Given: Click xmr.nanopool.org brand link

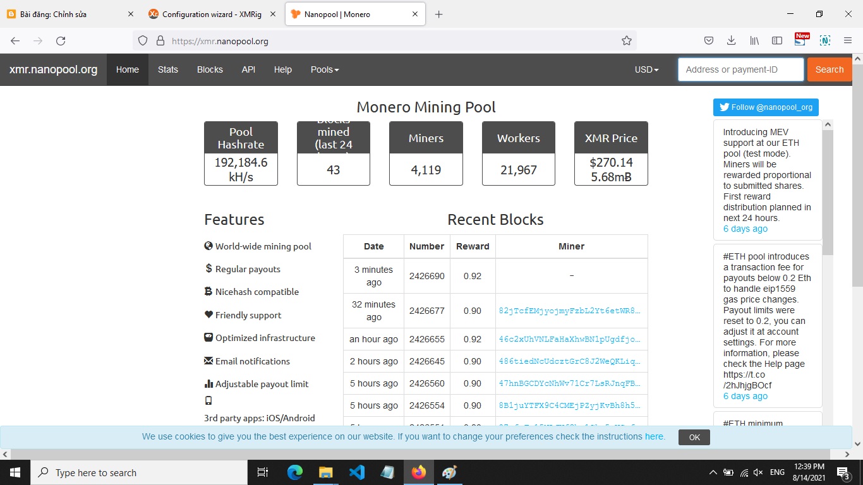Looking at the screenshot, I should pyautogui.click(x=53, y=69).
